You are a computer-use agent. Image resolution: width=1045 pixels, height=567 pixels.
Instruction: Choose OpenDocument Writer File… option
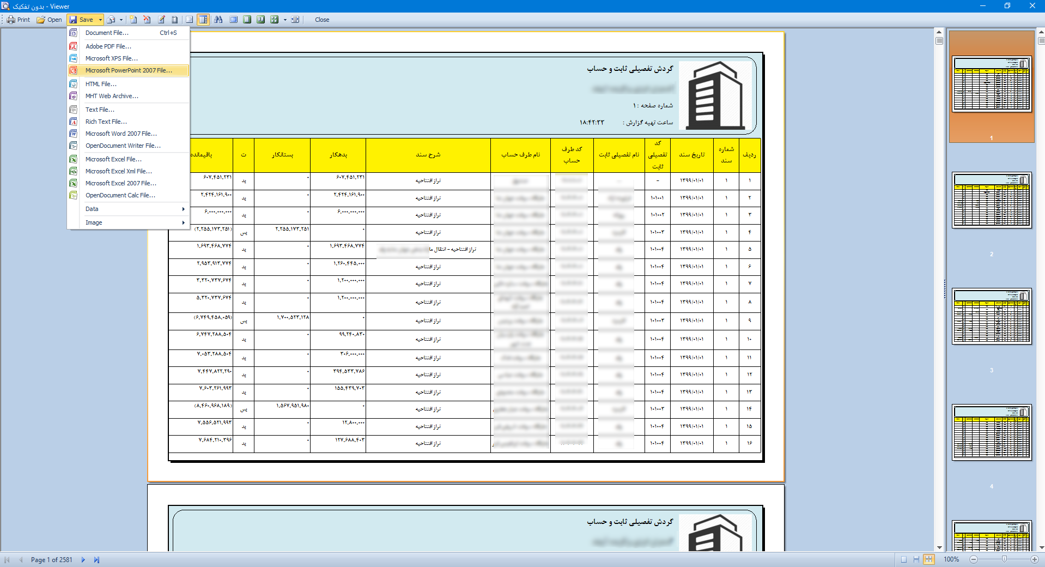128,146
